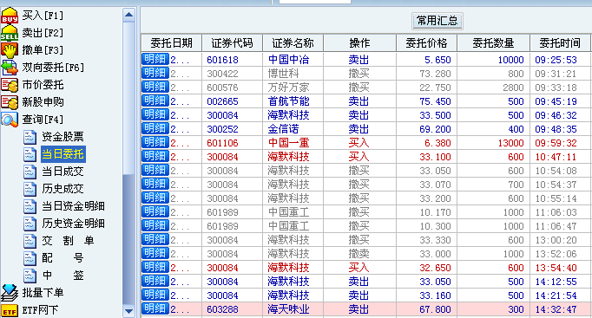Screen dimensions: 592x318
Task: Open 交割单 query page
Action: click(68, 241)
